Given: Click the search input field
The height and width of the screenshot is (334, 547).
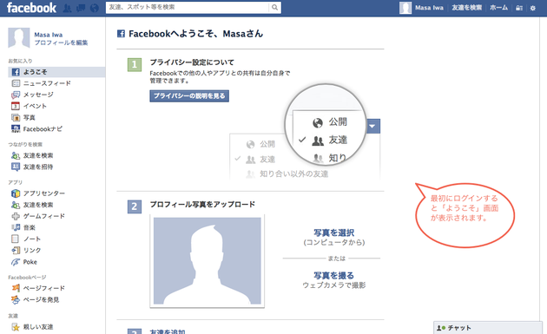Looking at the screenshot, I should click(x=188, y=7).
